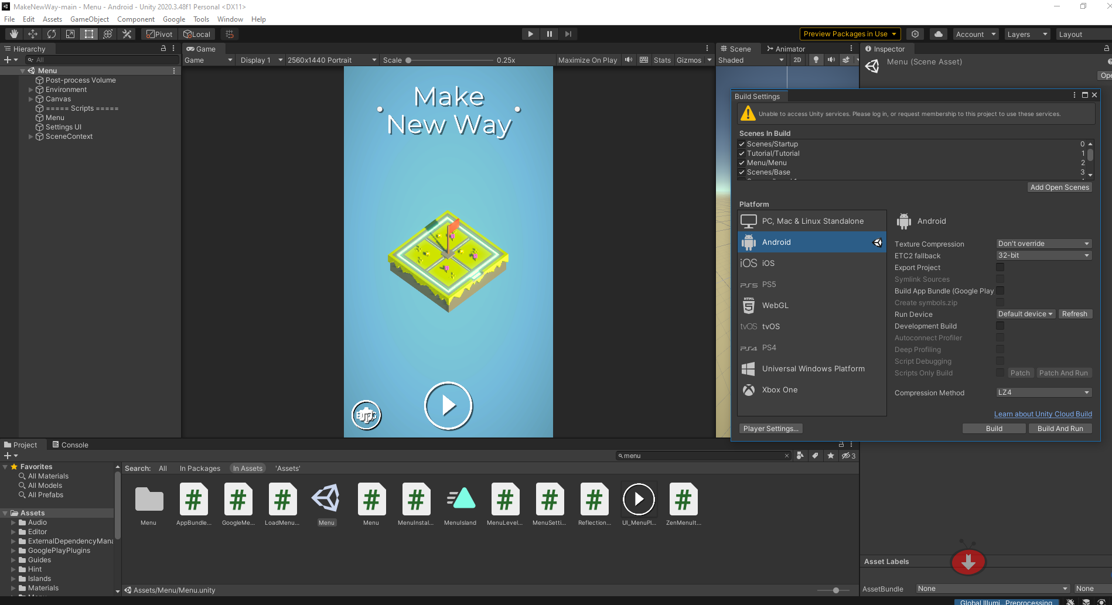Open the Compression Method dropdown
The width and height of the screenshot is (1112, 605).
pyautogui.click(x=1043, y=392)
